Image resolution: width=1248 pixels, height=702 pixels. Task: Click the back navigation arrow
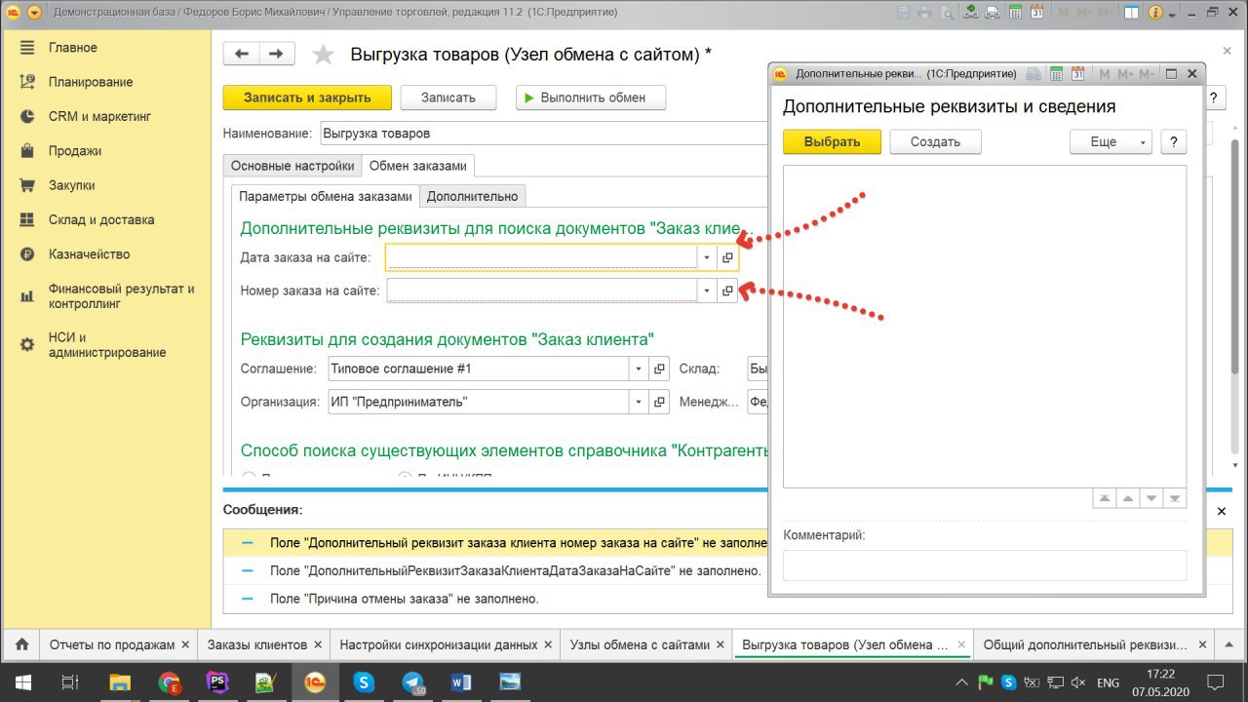[x=242, y=55]
